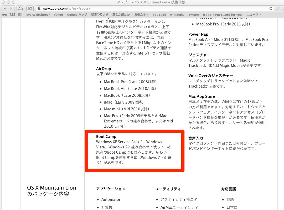Click the Power Nap heading
Image resolution: width=284 pixels, height=210 pixels.
click(198, 34)
